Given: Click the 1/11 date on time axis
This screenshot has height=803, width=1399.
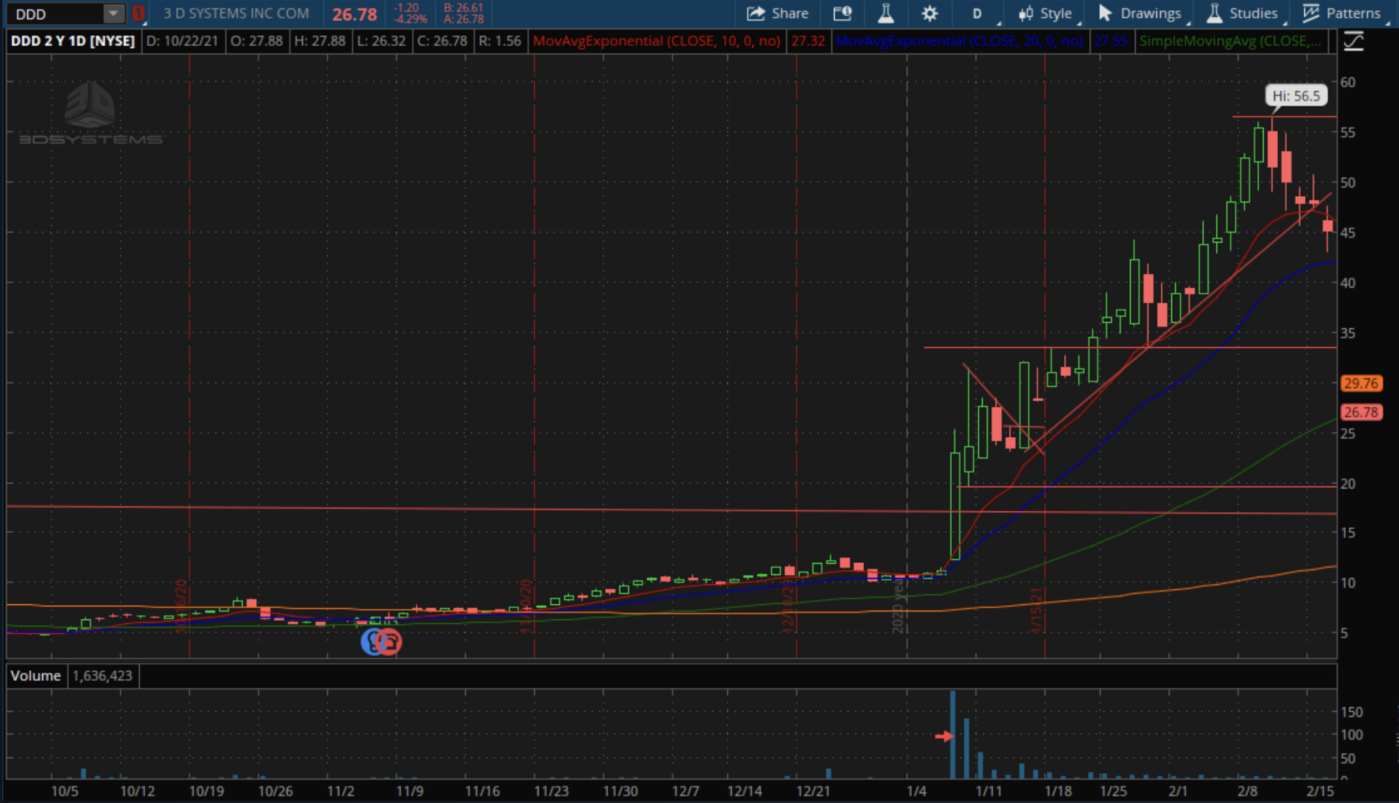Looking at the screenshot, I should (x=989, y=790).
